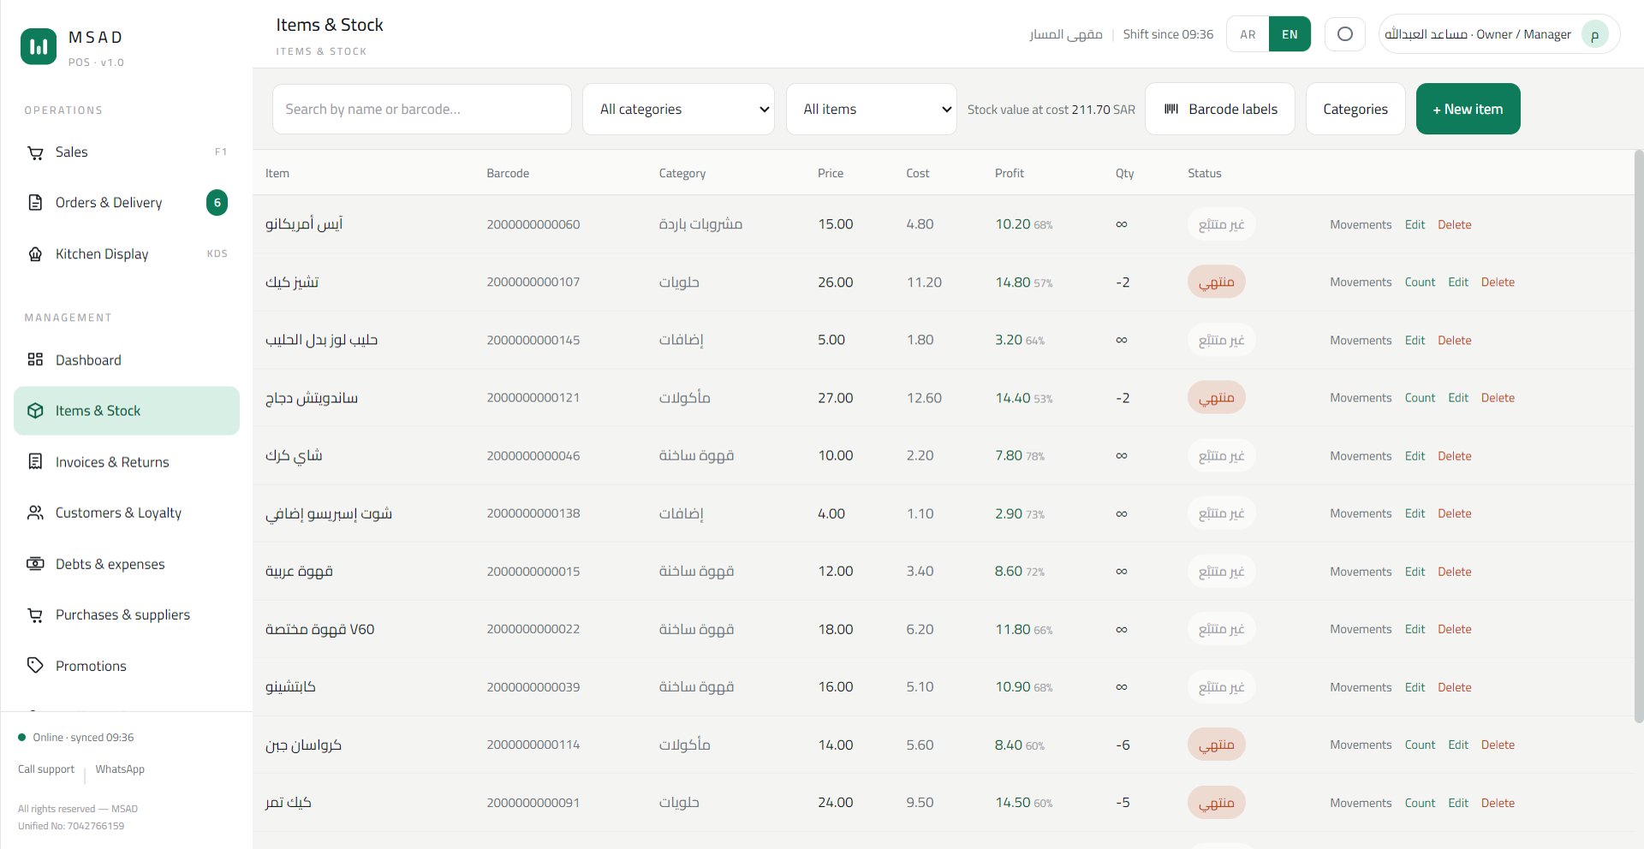The width and height of the screenshot is (1644, 849).
Task: Click the status badge in barcode 2000000000107 row
Action: [1217, 282]
